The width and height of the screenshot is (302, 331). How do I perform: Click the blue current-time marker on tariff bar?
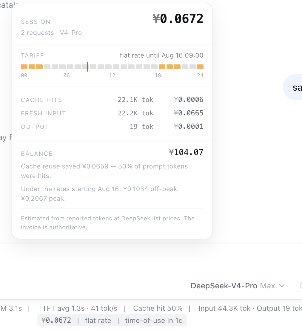[x=87, y=67]
